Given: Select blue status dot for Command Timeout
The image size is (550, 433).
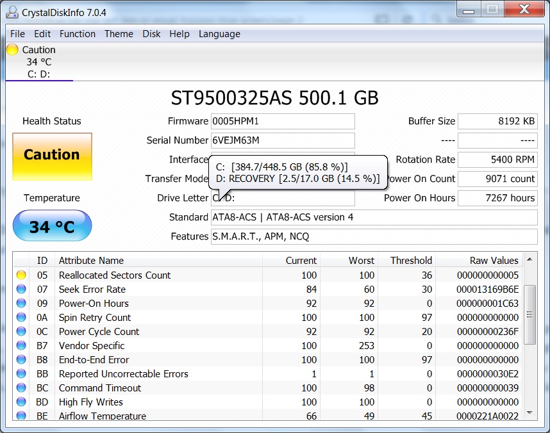Looking at the screenshot, I should (21, 388).
